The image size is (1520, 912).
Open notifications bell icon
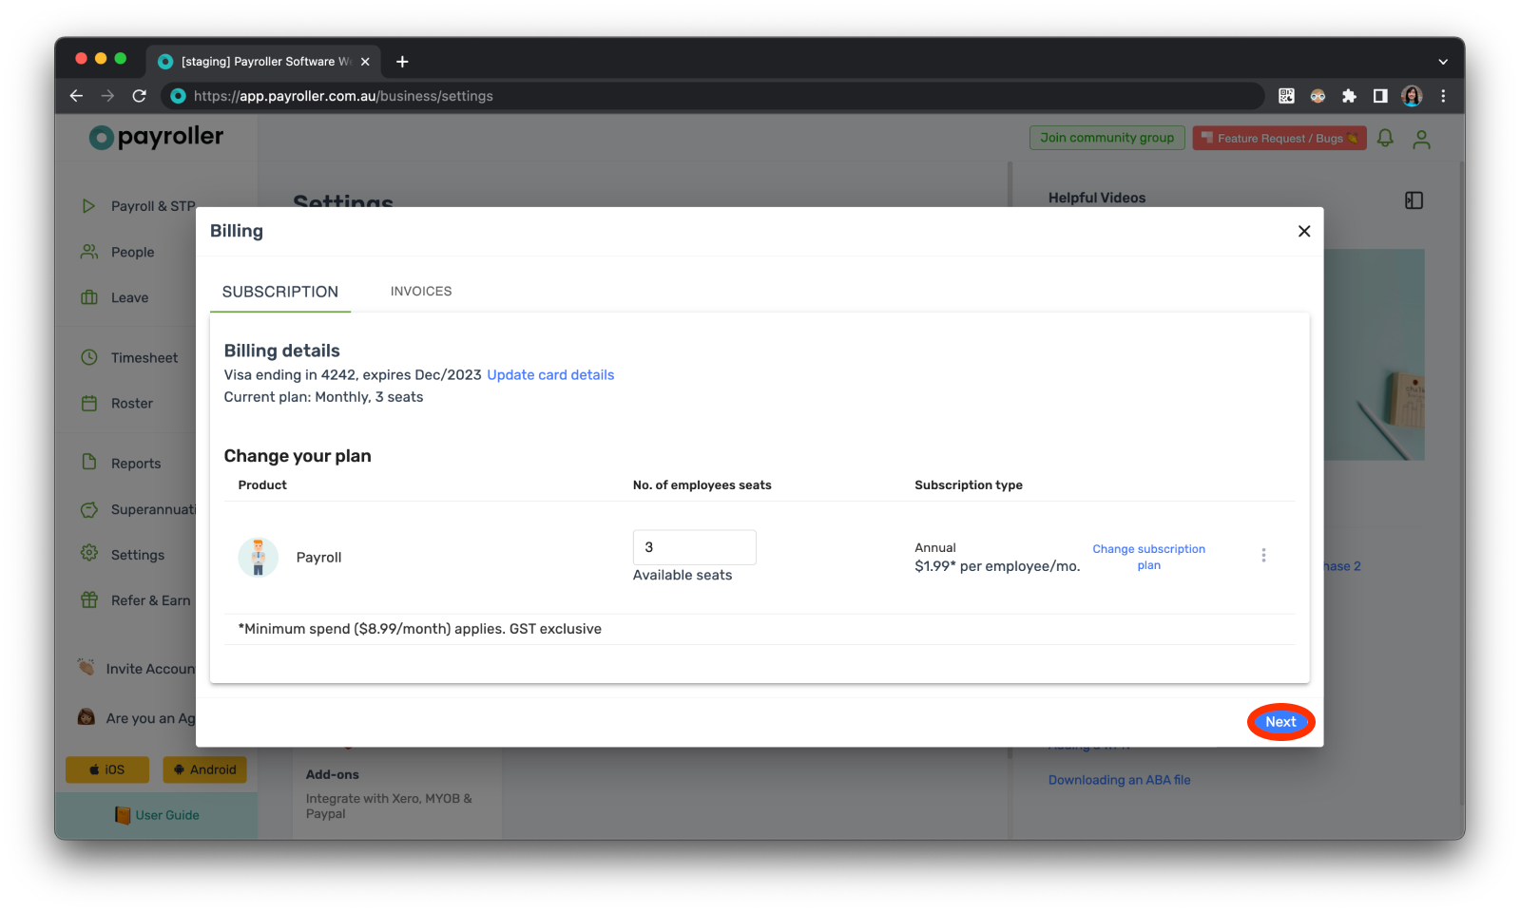(1385, 139)
